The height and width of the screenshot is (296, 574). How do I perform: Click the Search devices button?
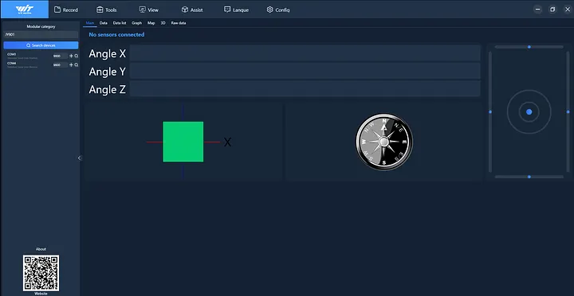pos(41,45)
